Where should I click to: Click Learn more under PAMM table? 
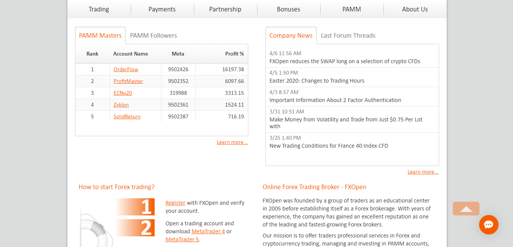[x=232, y=142]
